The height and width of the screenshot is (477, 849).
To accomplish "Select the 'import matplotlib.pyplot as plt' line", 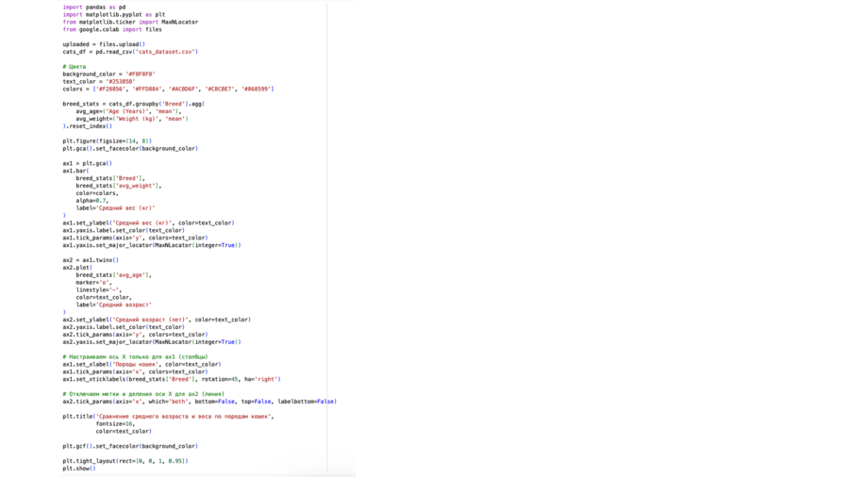I will (x=114, y=14).
